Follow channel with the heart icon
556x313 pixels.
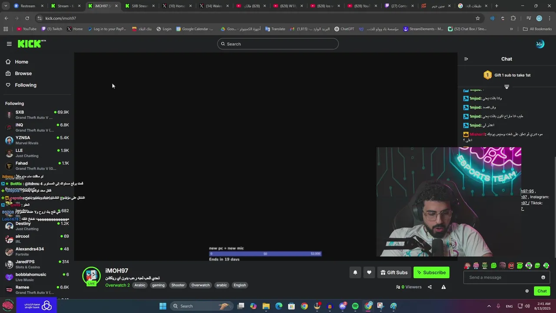click(369, 273)
